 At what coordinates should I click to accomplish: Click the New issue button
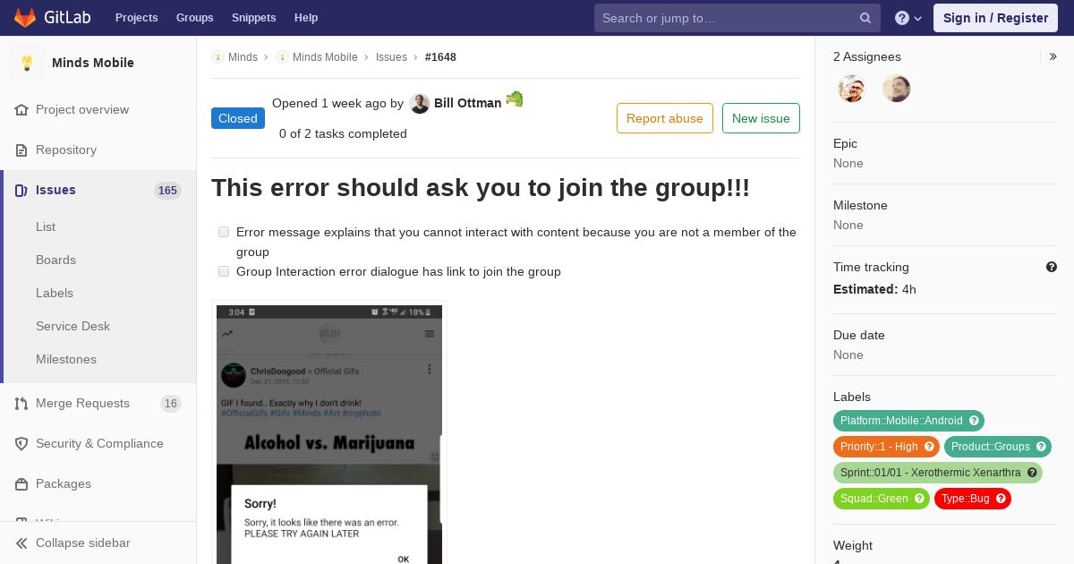coord(761,118)
